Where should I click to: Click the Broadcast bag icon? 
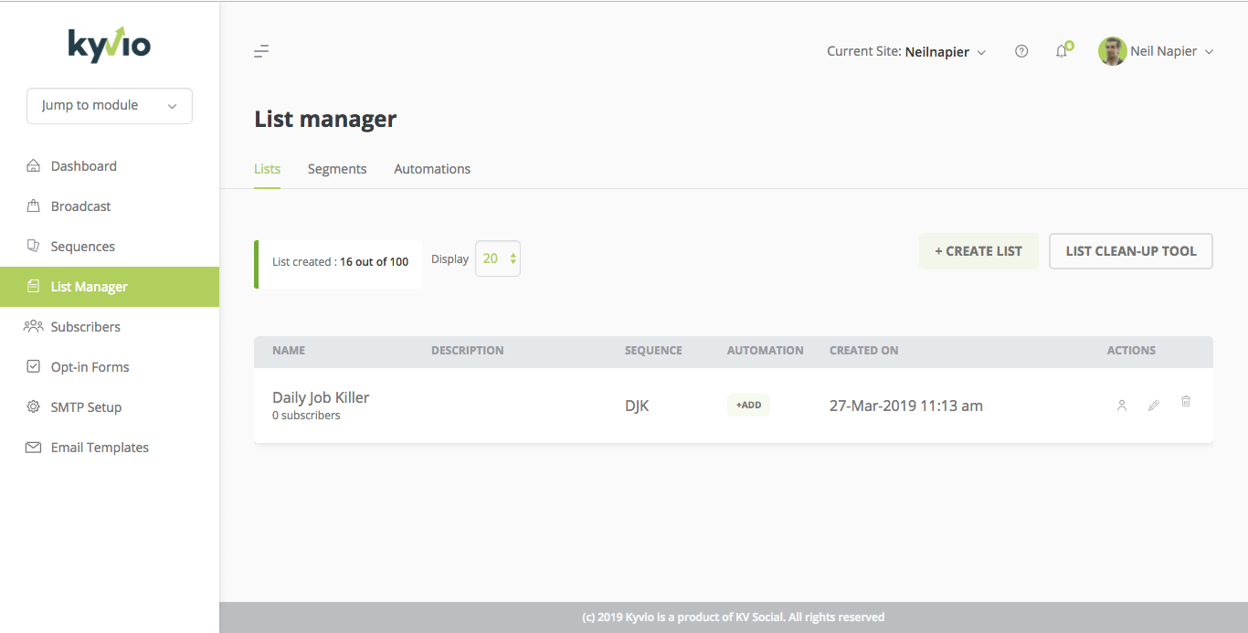pyautogui.click(x=34, y=206)
